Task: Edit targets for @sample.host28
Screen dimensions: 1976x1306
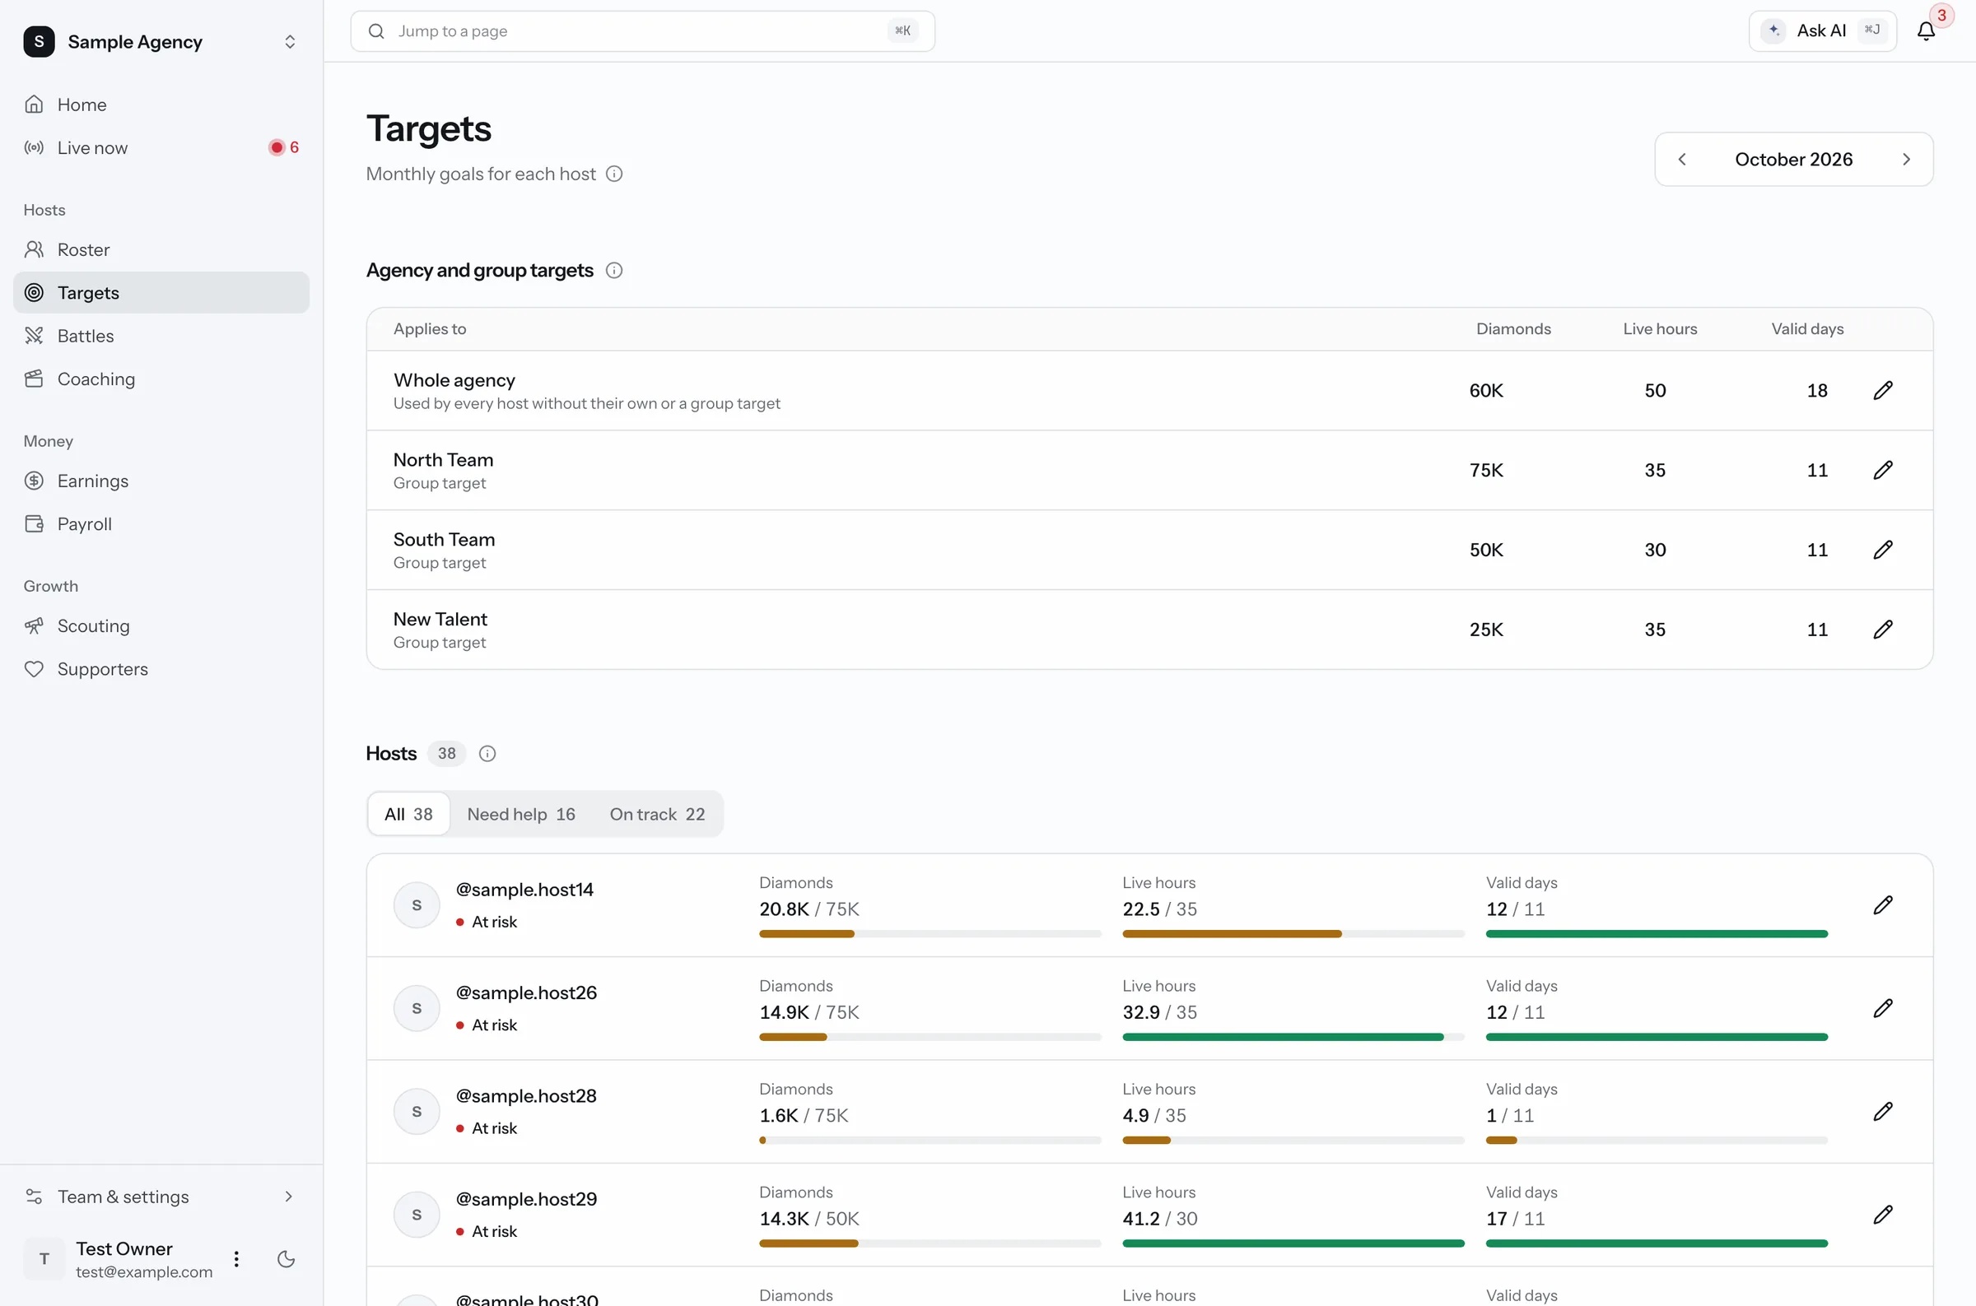Action: (1883, 1112)
